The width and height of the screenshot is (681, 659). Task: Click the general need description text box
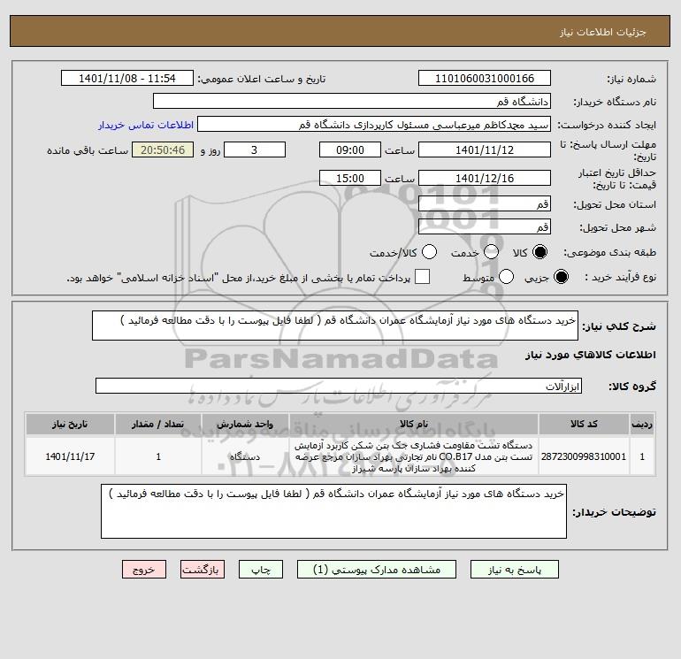pyautogui.click(x=335, y=326)
